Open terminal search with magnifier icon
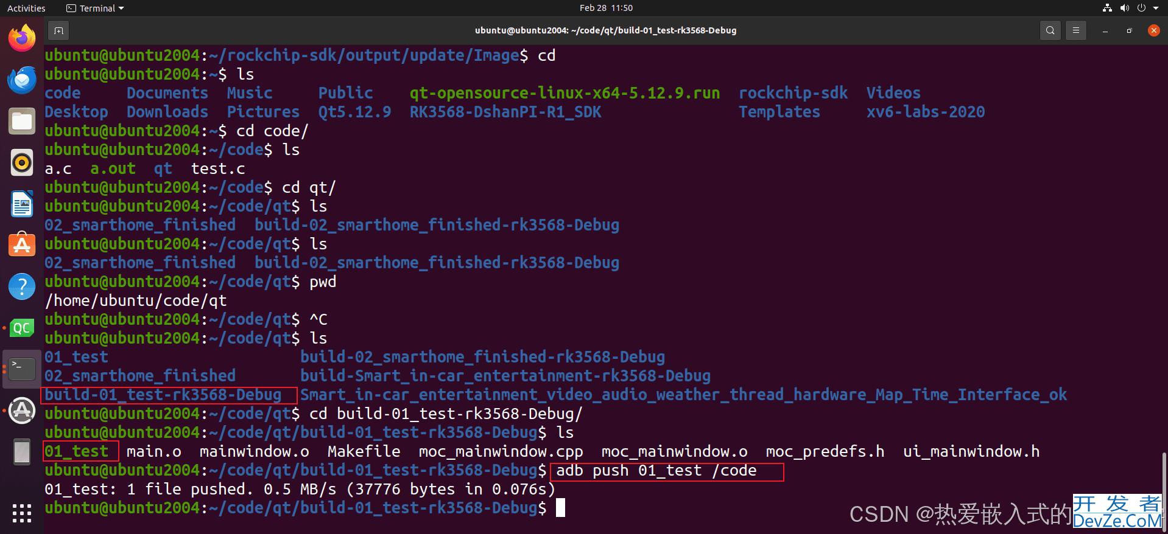Image resolution: width=1168 pixels, height=534 pixels. click(1050, 30)
